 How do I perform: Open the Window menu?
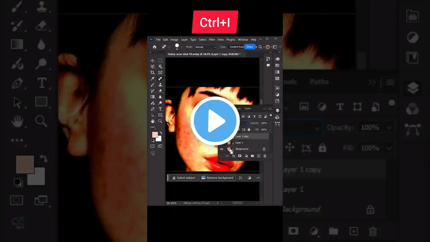point(243,40)
